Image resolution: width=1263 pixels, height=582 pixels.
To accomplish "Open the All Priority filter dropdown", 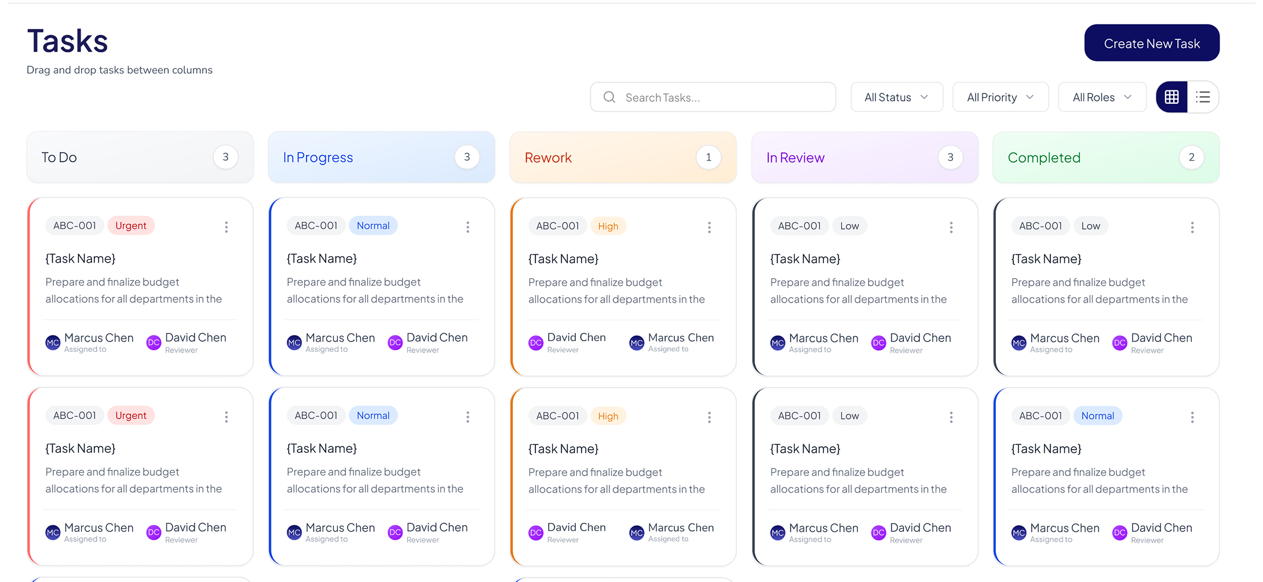I will [1000, 97].
